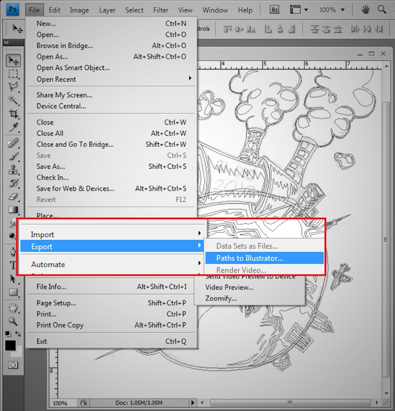
Task: Choose Save As from File menu
Action: [51, 166]
